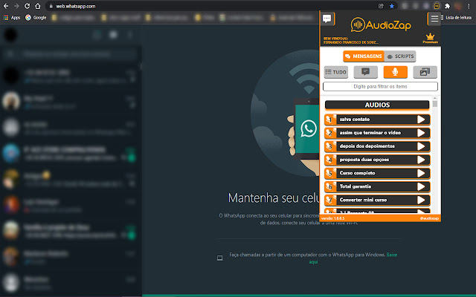Play 'assim que terminar o video' audio
The width and height of the screenshot is (476, 297).
[x=421, y=133]
